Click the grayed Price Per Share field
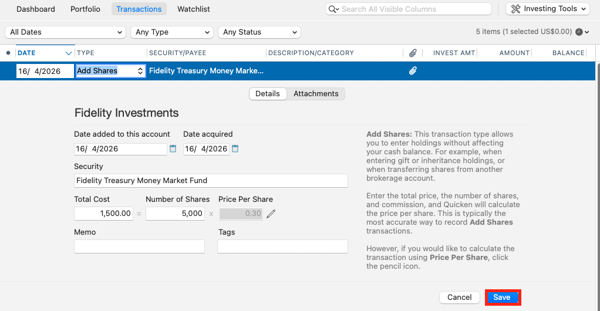Image resolution: width=600 pixels, height=311 pixels. point(241,214)
